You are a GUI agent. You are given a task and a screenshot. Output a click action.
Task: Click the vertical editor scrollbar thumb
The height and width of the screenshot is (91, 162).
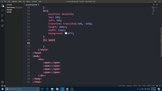[161, 42]
